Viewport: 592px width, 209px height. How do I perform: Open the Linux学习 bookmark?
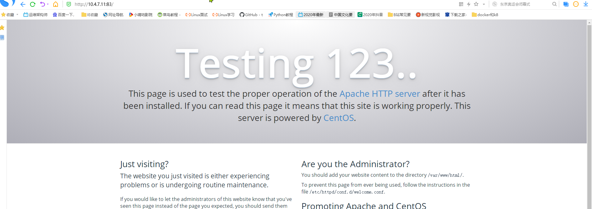[x=224, y=15]
